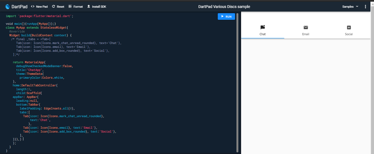Screen dimensions: 374x154
Task: Click the code editor vertical scrollbar
Action: (237, 82)
